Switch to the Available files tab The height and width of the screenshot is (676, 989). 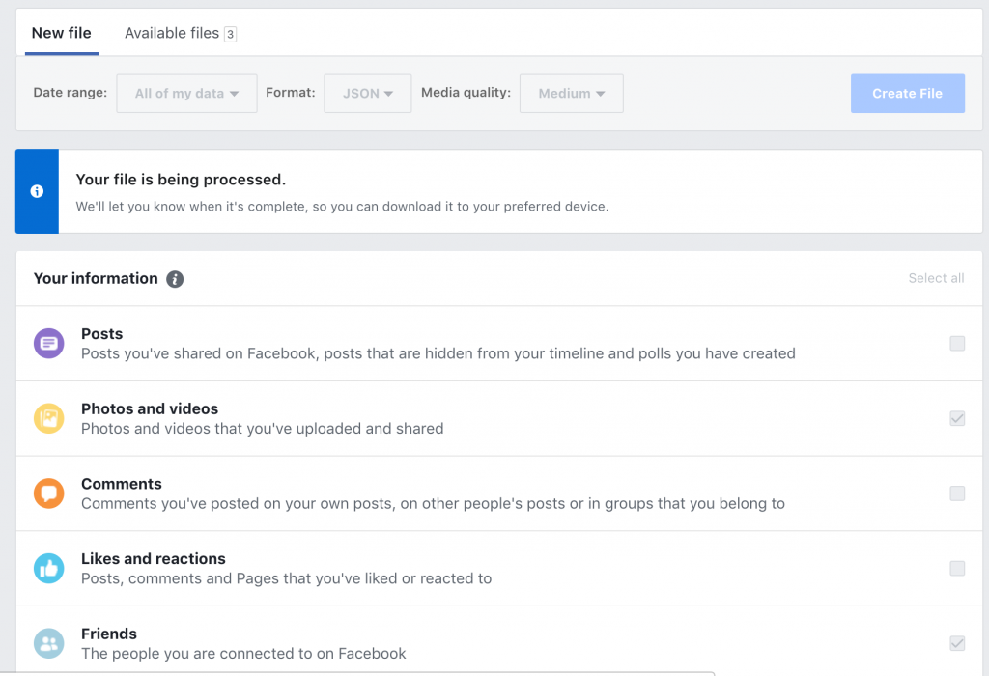click(181, 33)
